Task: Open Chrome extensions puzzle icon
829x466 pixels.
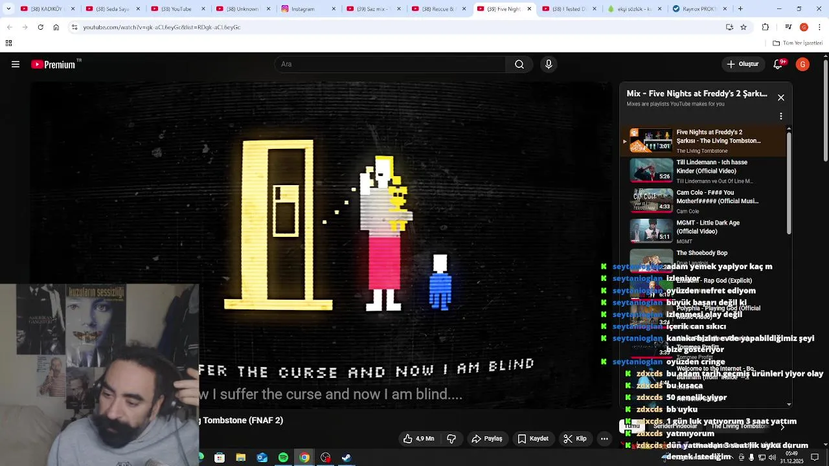Action: coord(766,27)
